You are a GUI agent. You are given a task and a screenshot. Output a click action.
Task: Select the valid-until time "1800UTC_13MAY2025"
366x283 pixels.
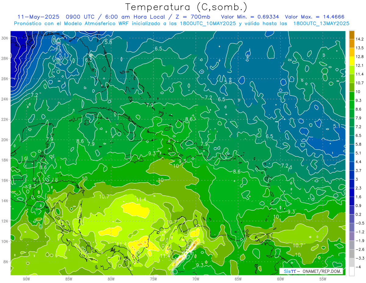pyautogui.click(x=321, y=23)
